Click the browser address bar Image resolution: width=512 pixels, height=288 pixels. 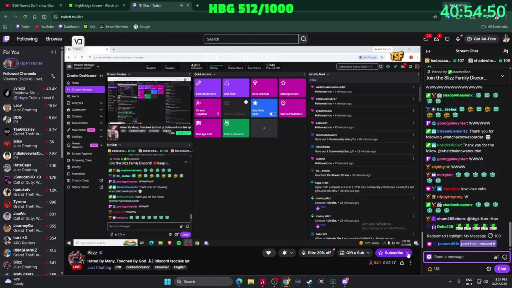(244, 17)
